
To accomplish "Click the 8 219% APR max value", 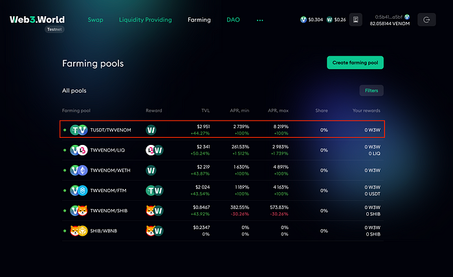I will pos(281,126).
